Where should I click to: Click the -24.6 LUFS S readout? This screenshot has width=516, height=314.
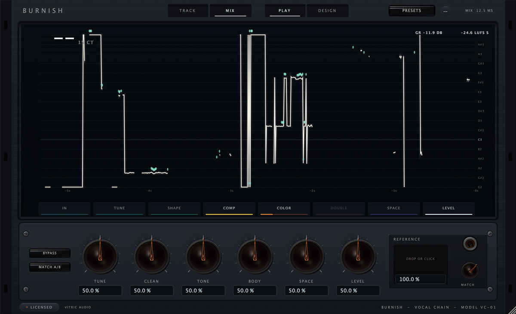coord(475,33)
